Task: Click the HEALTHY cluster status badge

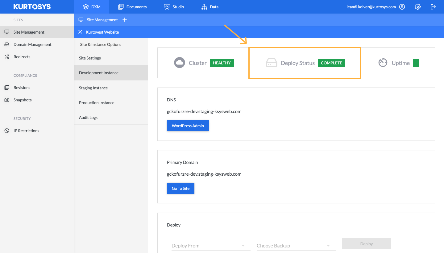Action: click(x=222, y=63)
